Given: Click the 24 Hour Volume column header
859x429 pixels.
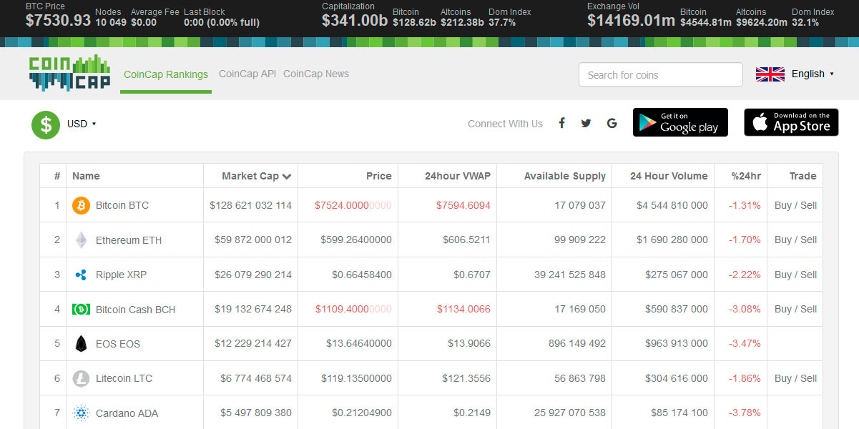Looking at the screenshot, I should coord(669,176).
